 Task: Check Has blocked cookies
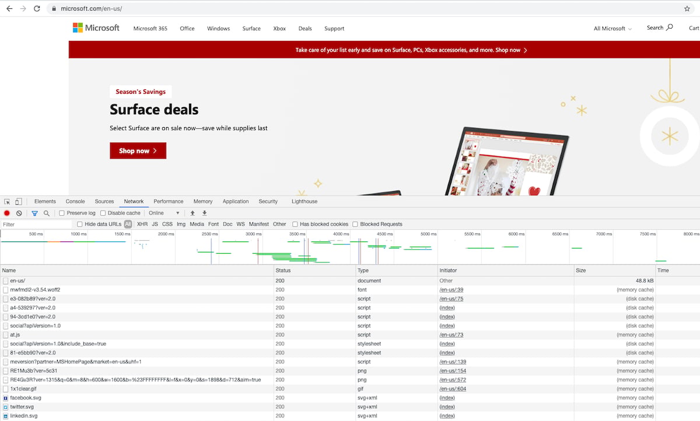[295, 224]
